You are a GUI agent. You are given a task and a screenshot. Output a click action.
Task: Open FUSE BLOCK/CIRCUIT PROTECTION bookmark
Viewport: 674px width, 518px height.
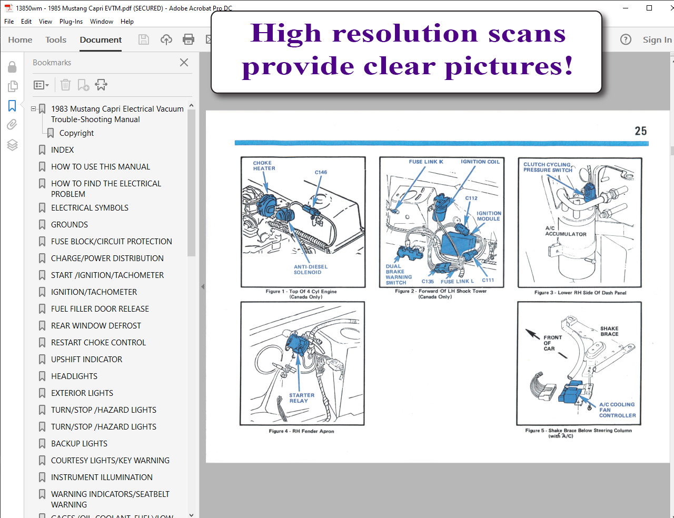click(112, 242)
